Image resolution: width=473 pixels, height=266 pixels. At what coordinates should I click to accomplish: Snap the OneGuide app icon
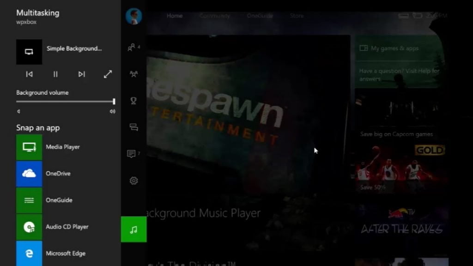pos(29,200)
